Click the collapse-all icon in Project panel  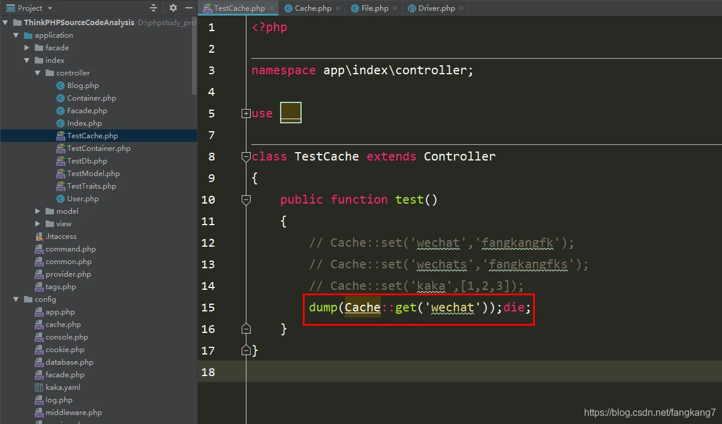(154, 8)
